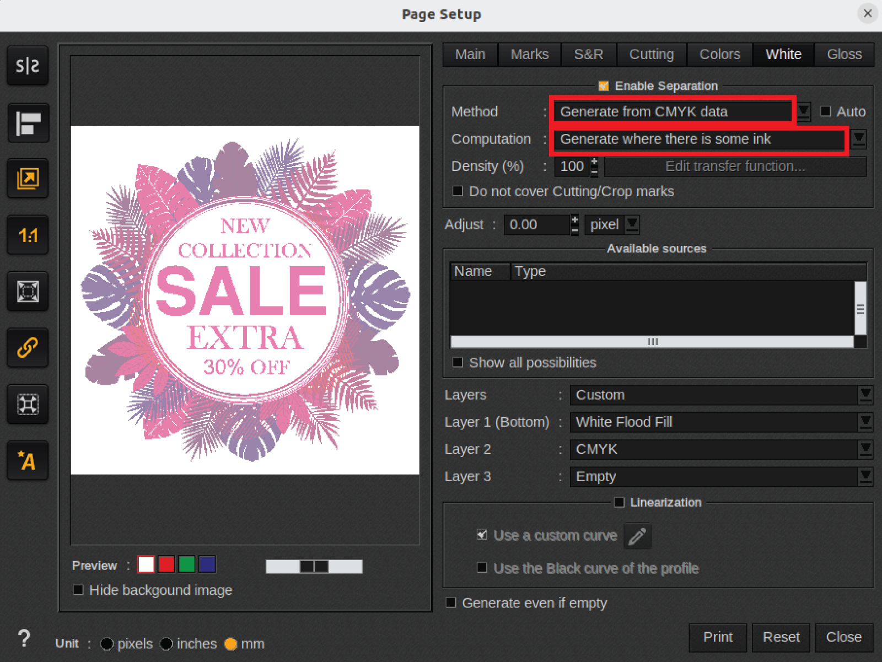Image resolution: width=882 pixels, height=662 pixels.
Task: Switch to the Cutting tab
Action: [651, 55]
